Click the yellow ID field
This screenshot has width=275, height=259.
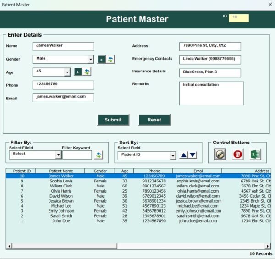(239, 18)
